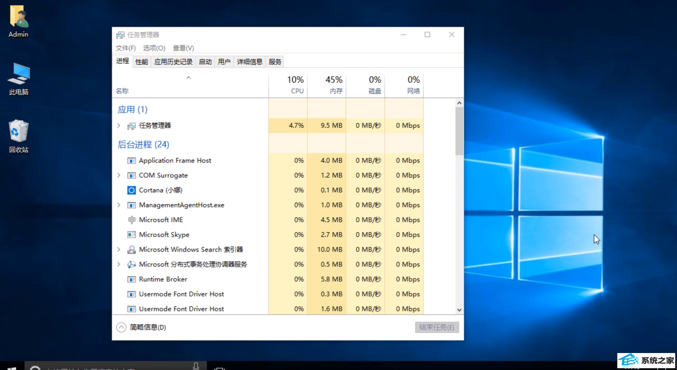Click the taskbar microphone icon

coord(196,366)
